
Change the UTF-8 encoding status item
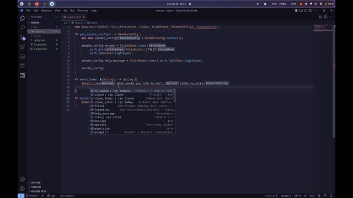coord(297,196)
